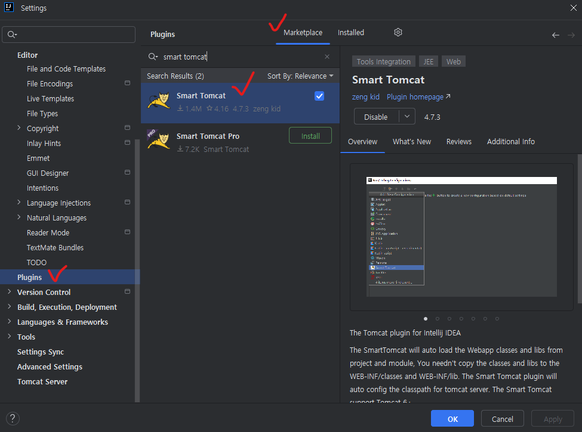Screen dimensions: 582x432
Task: Select Live Templates in the tree
Action: click(x=50, y=98)
